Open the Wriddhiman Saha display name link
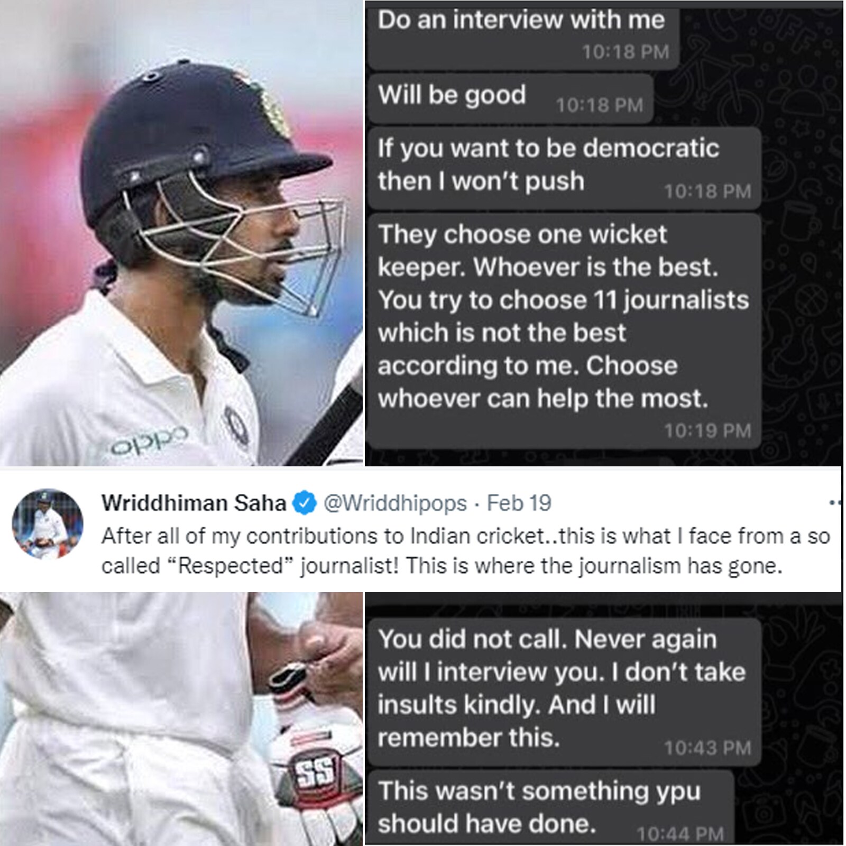This screenshot has height=846, width=846. 194,503
